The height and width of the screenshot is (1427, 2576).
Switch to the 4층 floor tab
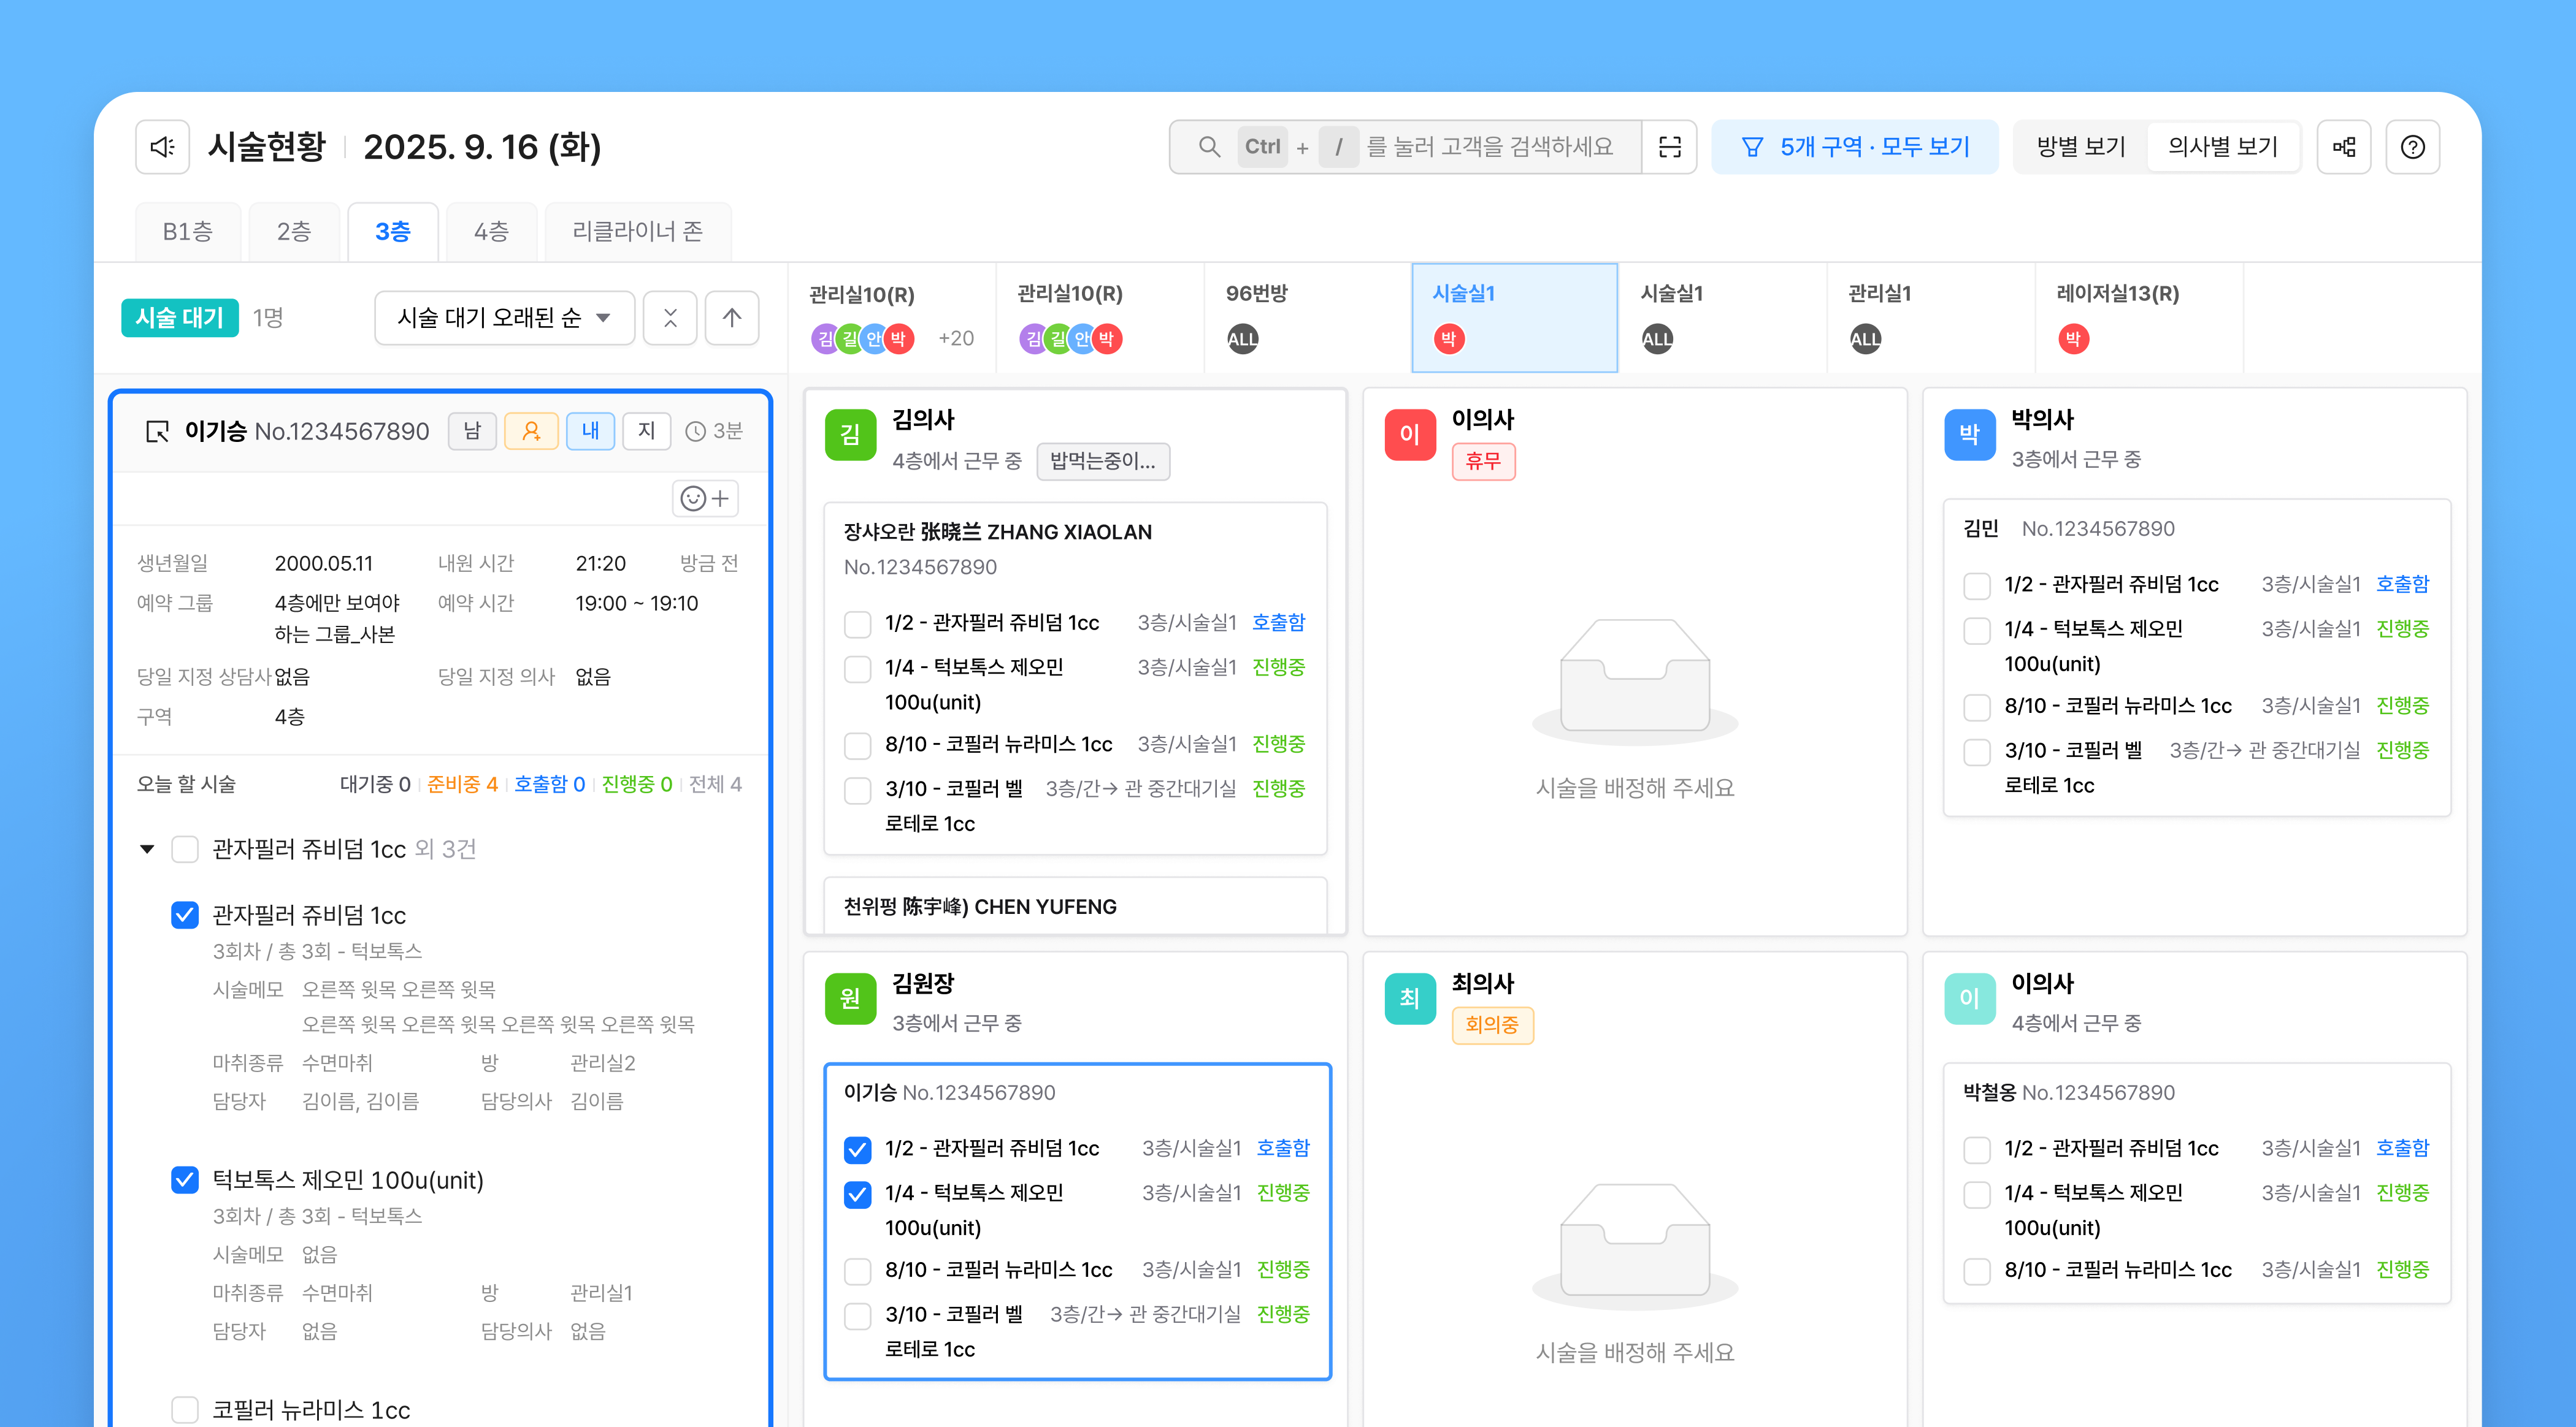[491, 232]
